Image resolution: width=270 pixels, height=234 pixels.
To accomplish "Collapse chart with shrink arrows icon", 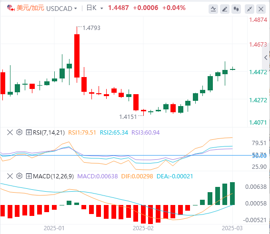I will coord(250,9).
